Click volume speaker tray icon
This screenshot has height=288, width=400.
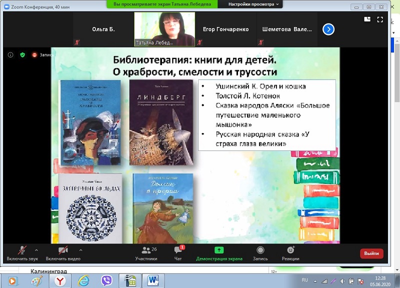(x=342, y=281)
